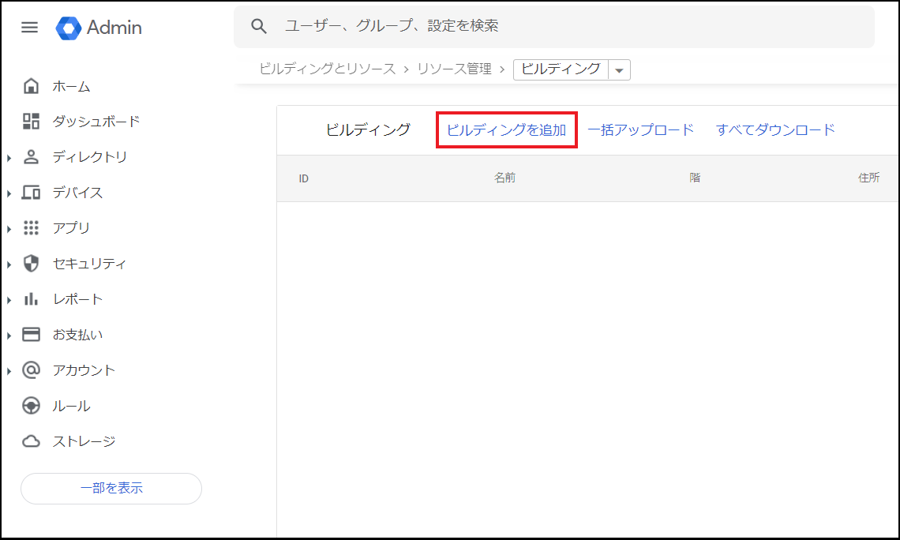The height and width of the screenshot is (540, 900).
Task: Click the Rules steering wheel icon
Action: [x=31, y=406]
